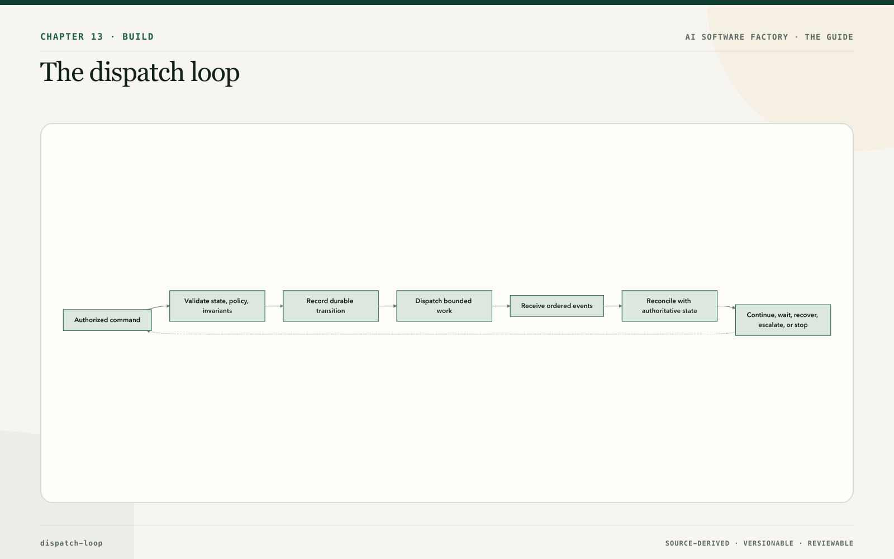Click the 'dispatch-loop' footer label
This screenshot has width=894, height=559.
(x=72, y=543)
